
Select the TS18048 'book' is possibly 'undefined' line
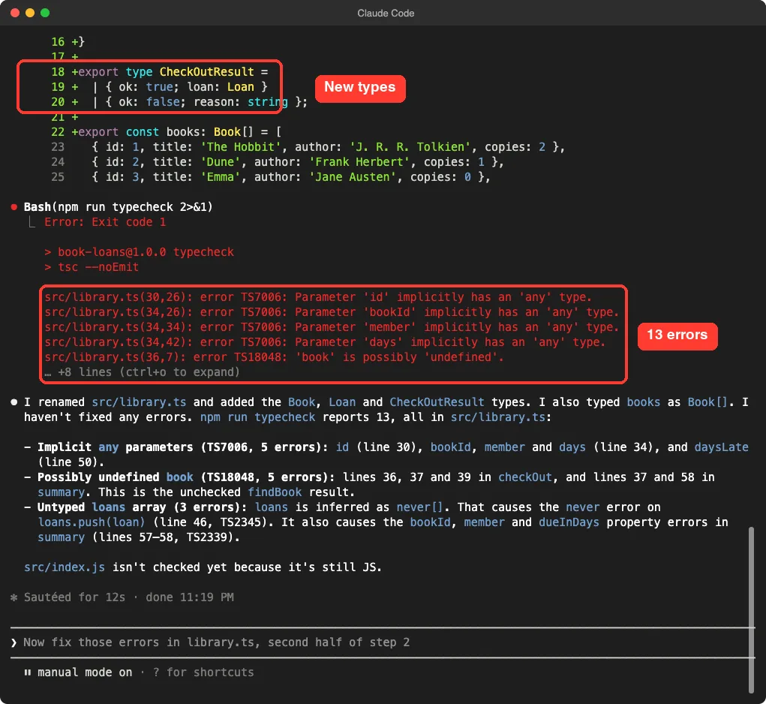click(274, 357)
